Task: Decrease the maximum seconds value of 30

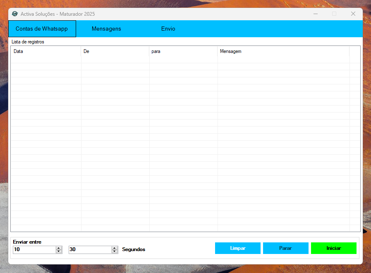Action: tap(115, 251)
